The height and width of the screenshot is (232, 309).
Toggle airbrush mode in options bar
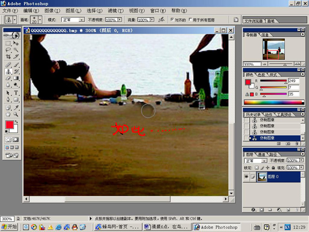click(161, 19)
